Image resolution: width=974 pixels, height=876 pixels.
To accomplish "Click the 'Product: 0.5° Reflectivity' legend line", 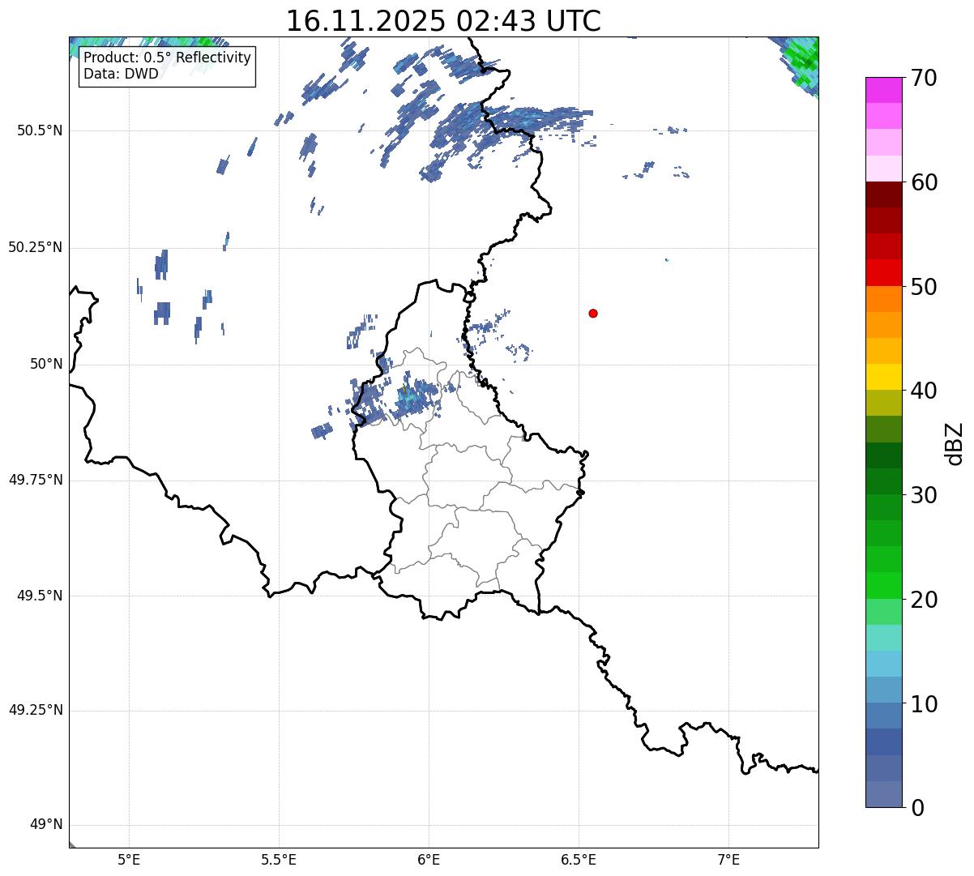I will click(x=167, y=58).
